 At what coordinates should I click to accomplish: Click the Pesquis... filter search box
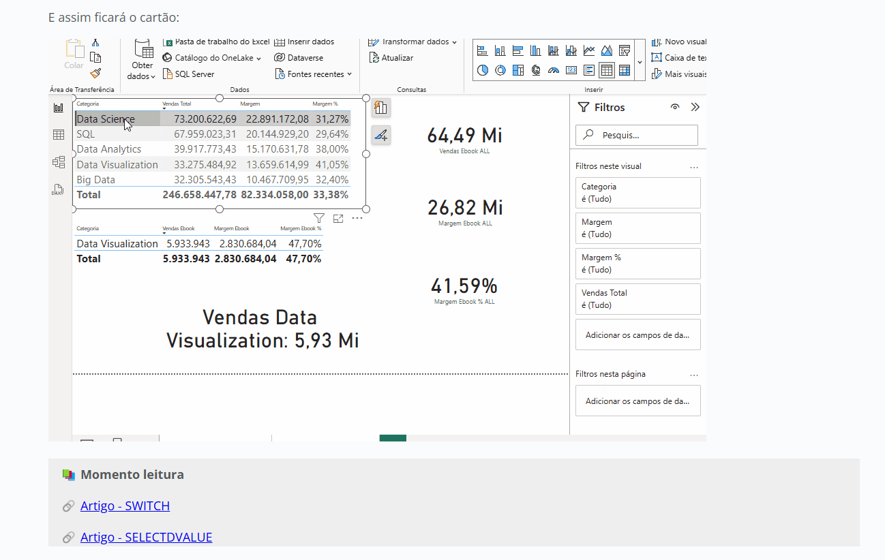click(x=637, y=135)
